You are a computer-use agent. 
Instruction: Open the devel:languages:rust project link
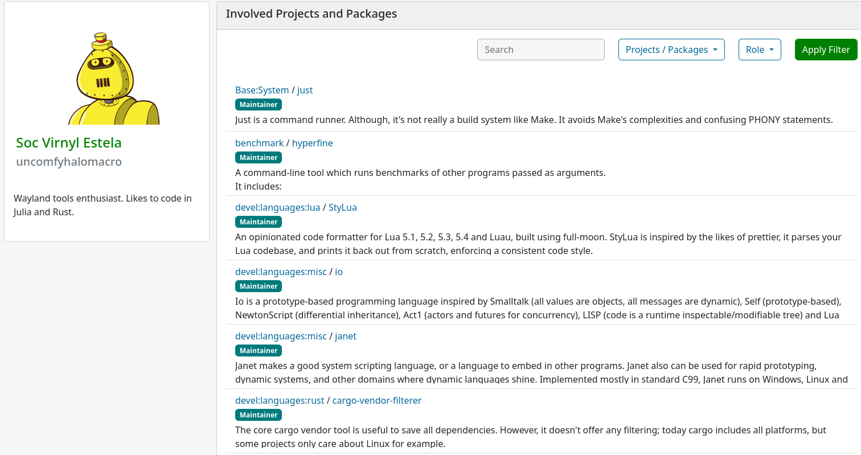coord(280,400)
